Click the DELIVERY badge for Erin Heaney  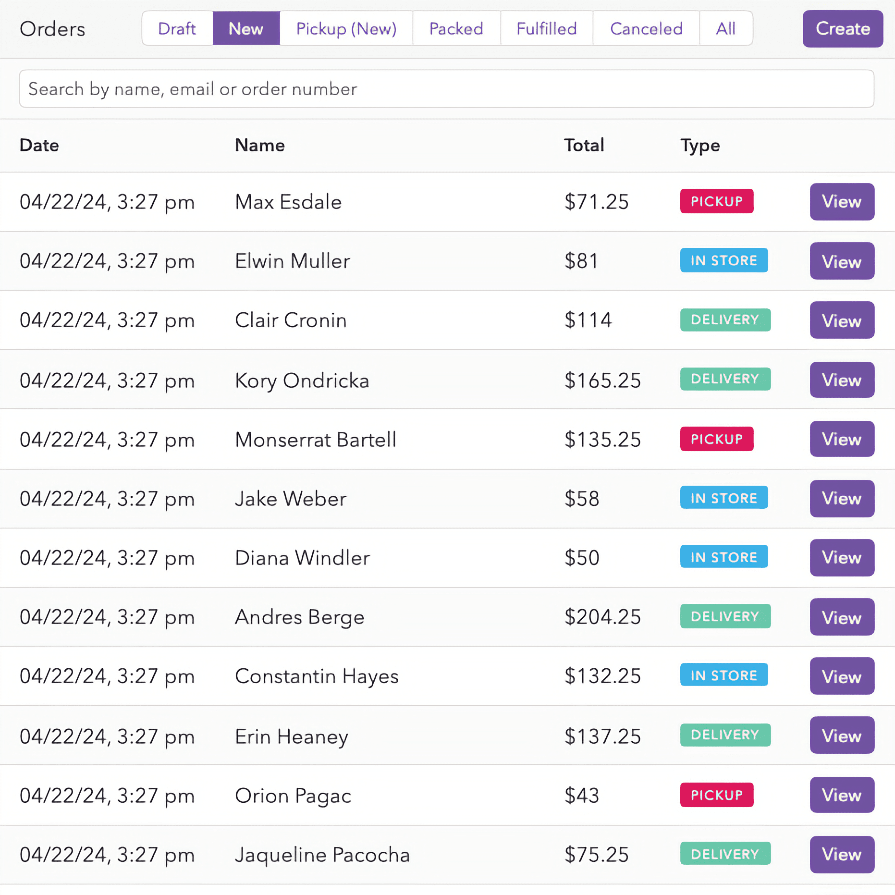click(725, 735)
